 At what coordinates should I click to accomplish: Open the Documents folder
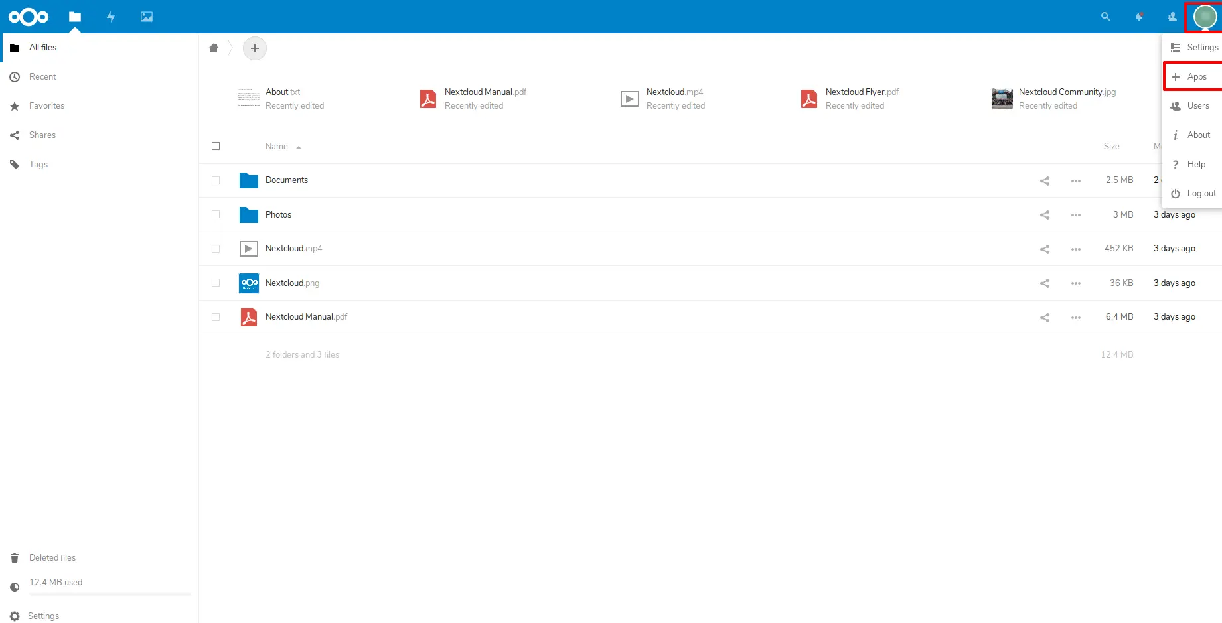pyautogui.click(x=287, y=180)
